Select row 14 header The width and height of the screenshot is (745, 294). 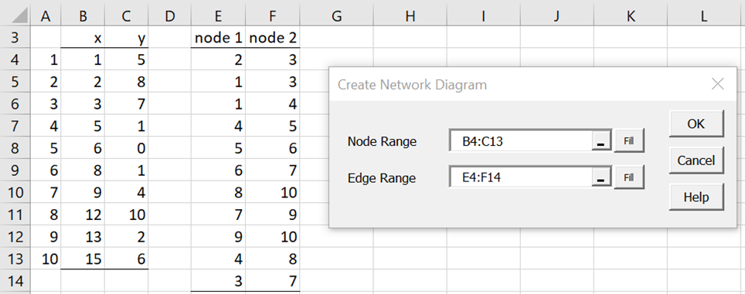(15, 281)
